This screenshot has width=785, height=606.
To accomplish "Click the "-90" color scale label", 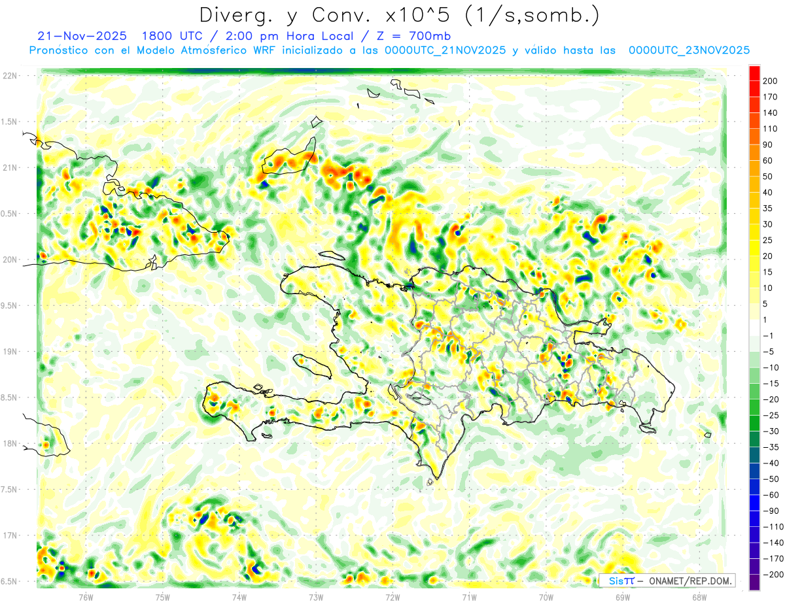I will click(x=771, y=511).
